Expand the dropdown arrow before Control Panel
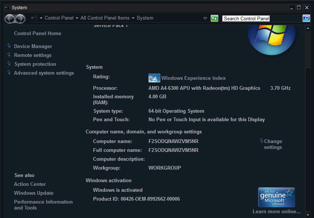 tap(41, 18)
